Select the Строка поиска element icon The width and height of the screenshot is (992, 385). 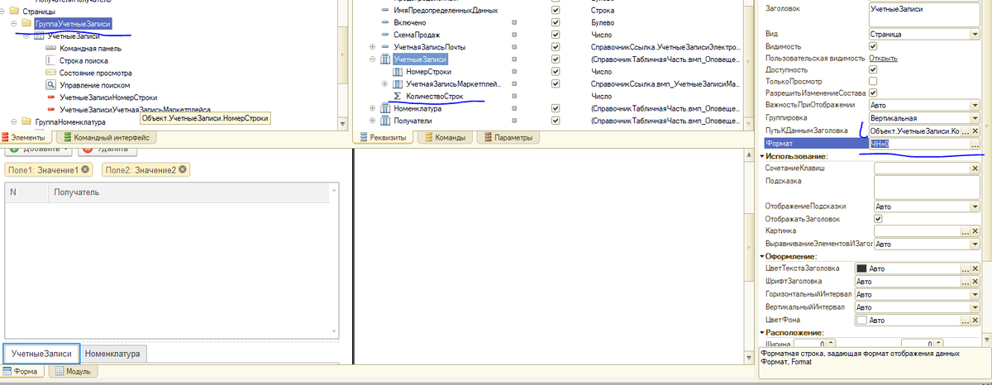pos(51,61)
